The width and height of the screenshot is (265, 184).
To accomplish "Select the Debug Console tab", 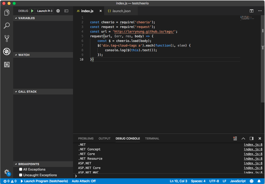I will (x=128, y=138).
